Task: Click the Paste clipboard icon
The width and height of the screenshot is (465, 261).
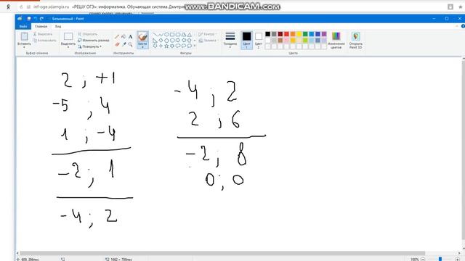Action: click(24, 36)
